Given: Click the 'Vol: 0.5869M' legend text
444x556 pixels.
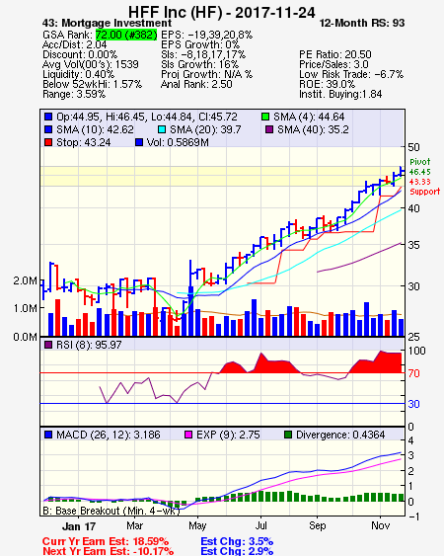Looking at the screenshot, I should [178, 142].
